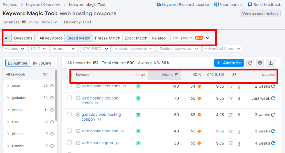Click the refresh icon for 'web hosting coupon codes'

click(273, 98)
